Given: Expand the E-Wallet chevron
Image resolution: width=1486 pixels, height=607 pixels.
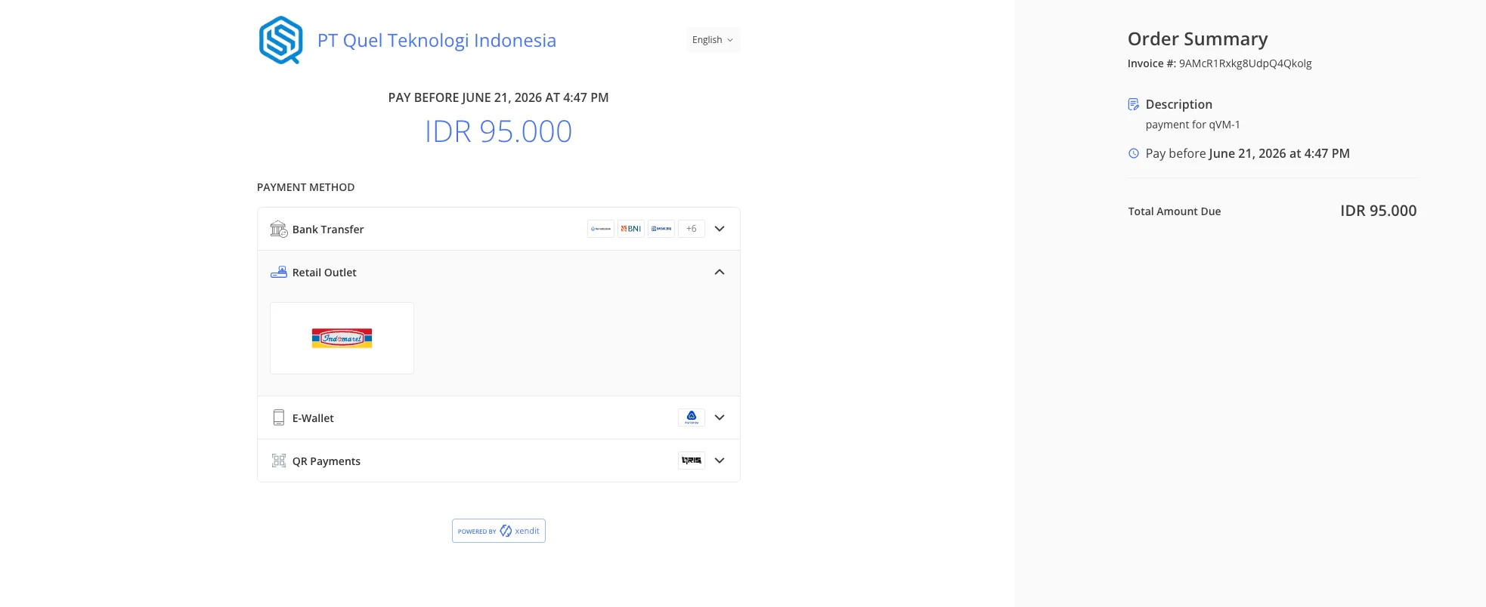Looking at the screenshot, I should point(720,418).
